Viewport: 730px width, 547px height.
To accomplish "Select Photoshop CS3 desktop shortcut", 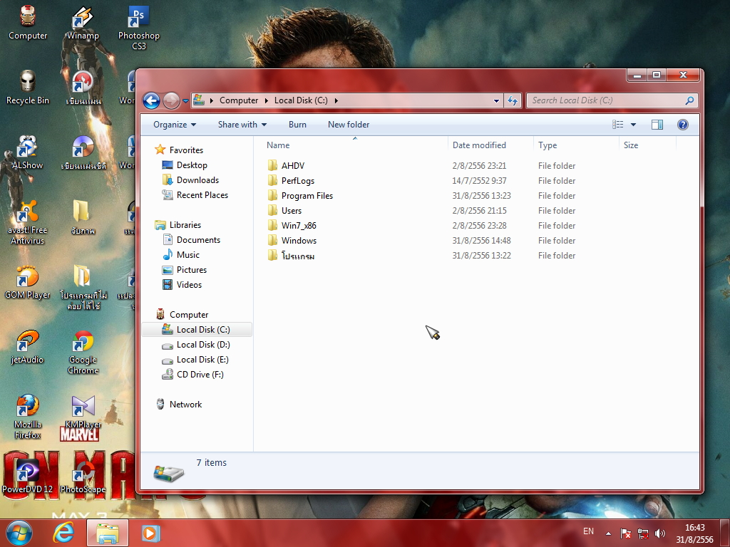I will point(139,28).
